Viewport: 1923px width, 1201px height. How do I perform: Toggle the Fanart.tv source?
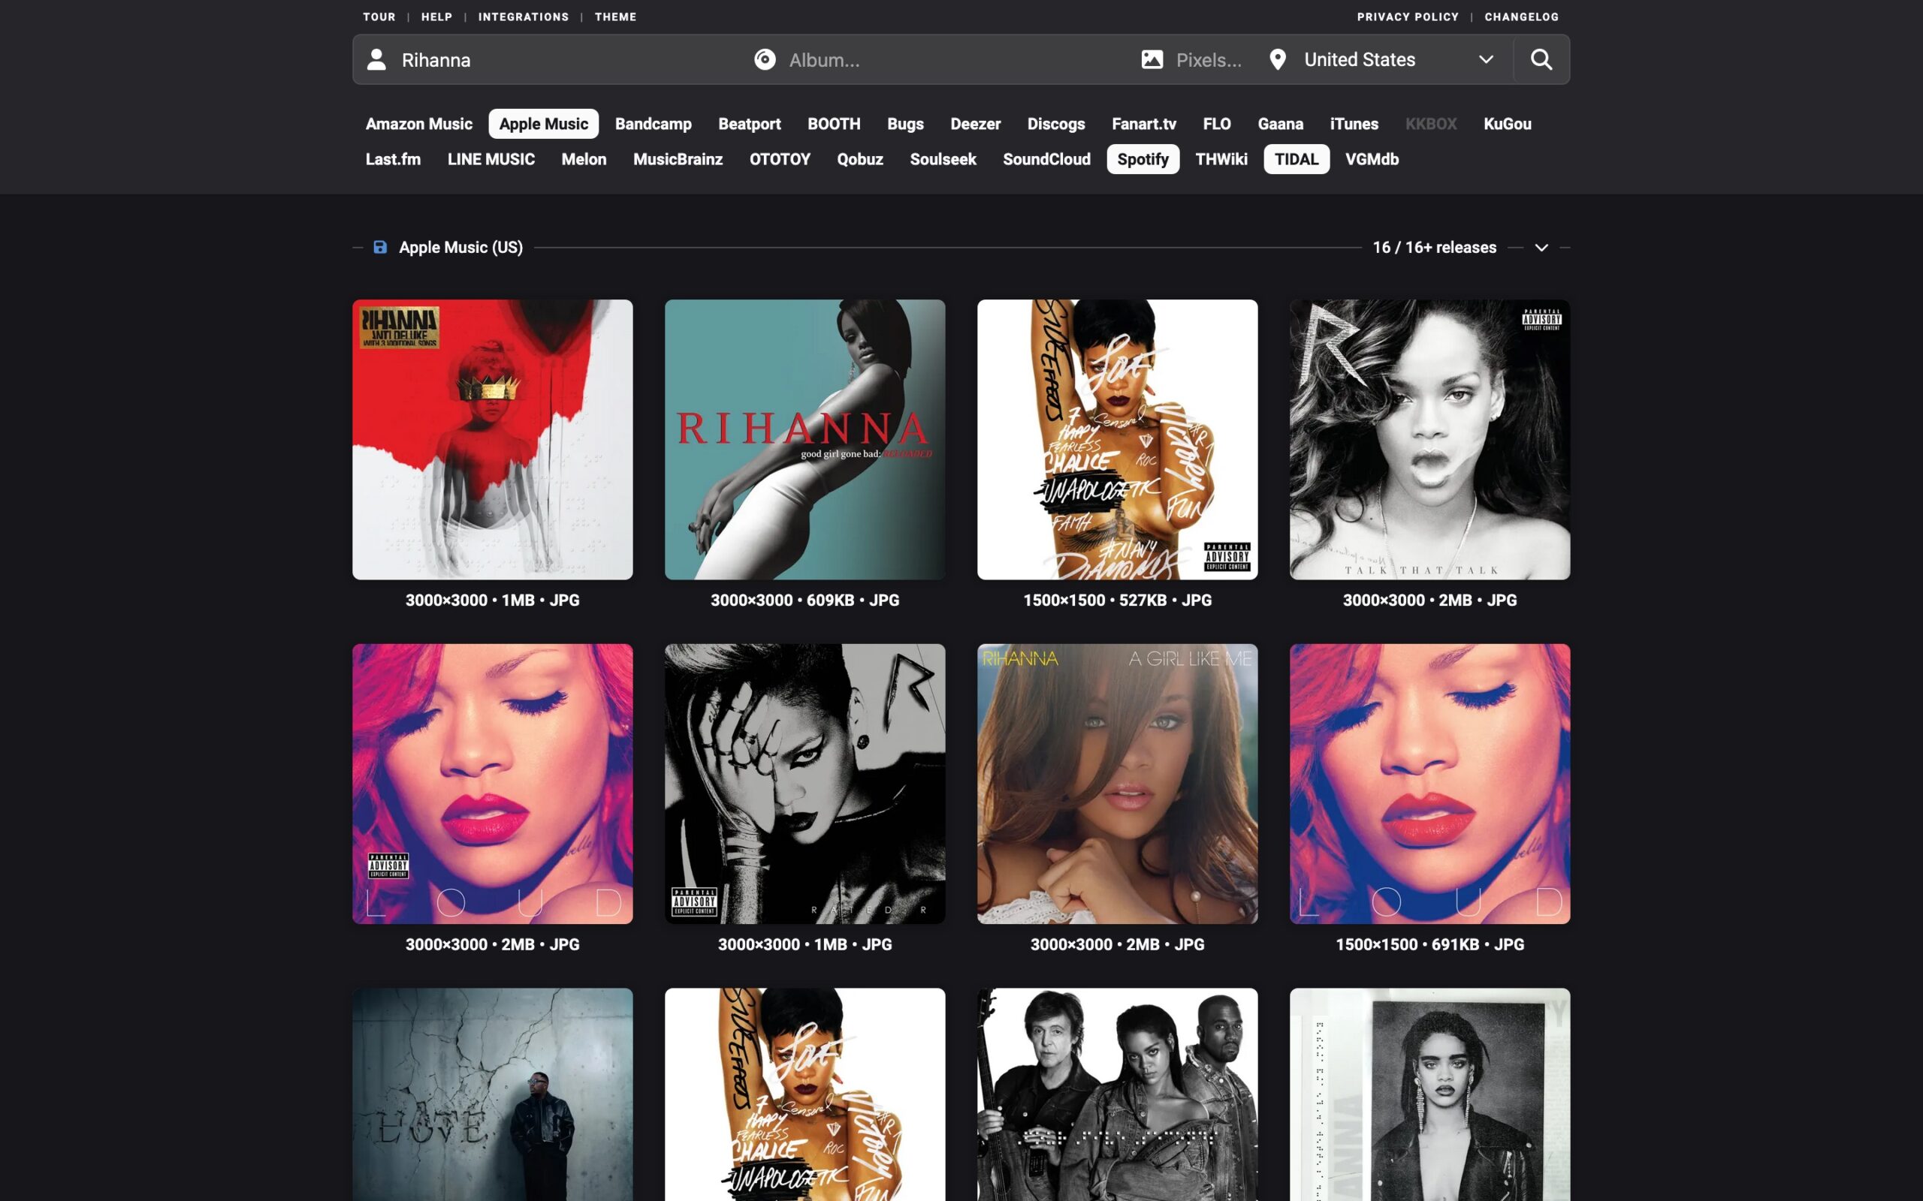click(1143, 124)
